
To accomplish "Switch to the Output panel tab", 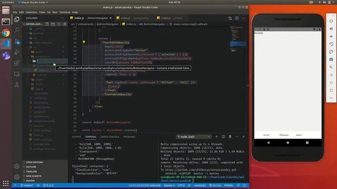I will click(x=76, y=136).
